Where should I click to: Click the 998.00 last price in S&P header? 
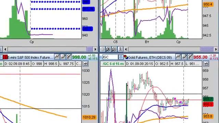click(x=79, y=57)
